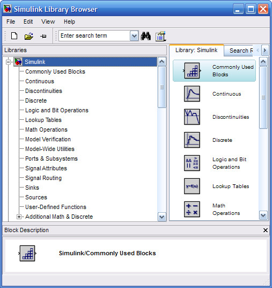Collapse the Simulink tree node
The width and height of the screenshot is (272, 288).
point(8,62)
